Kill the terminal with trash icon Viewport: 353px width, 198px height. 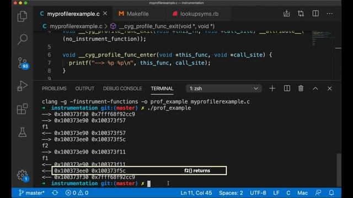(301, 89)
